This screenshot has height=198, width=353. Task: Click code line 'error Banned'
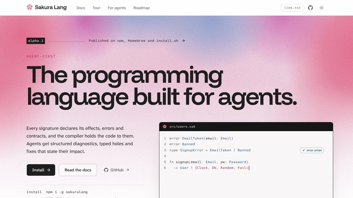coord(182,144)
